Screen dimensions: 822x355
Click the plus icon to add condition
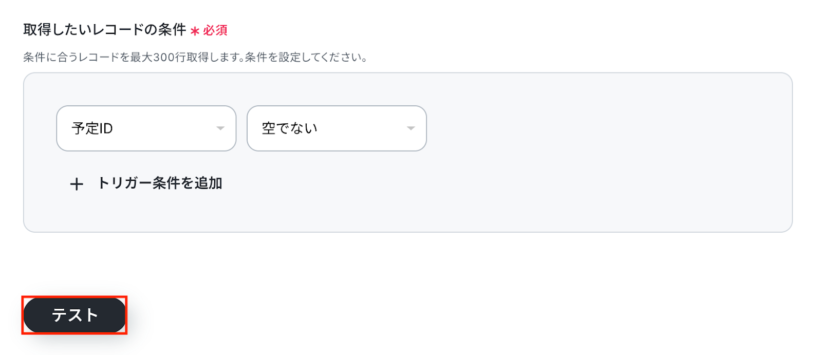click(x=77, y=184)
